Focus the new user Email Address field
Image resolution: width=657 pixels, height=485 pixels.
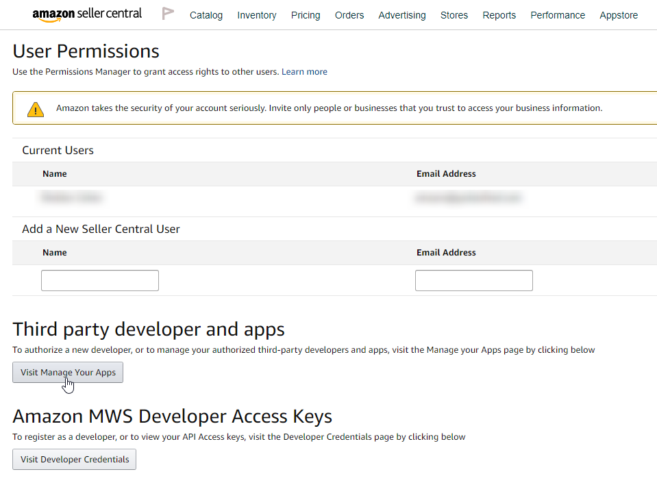pyautogui.click(x=474, y=280)
